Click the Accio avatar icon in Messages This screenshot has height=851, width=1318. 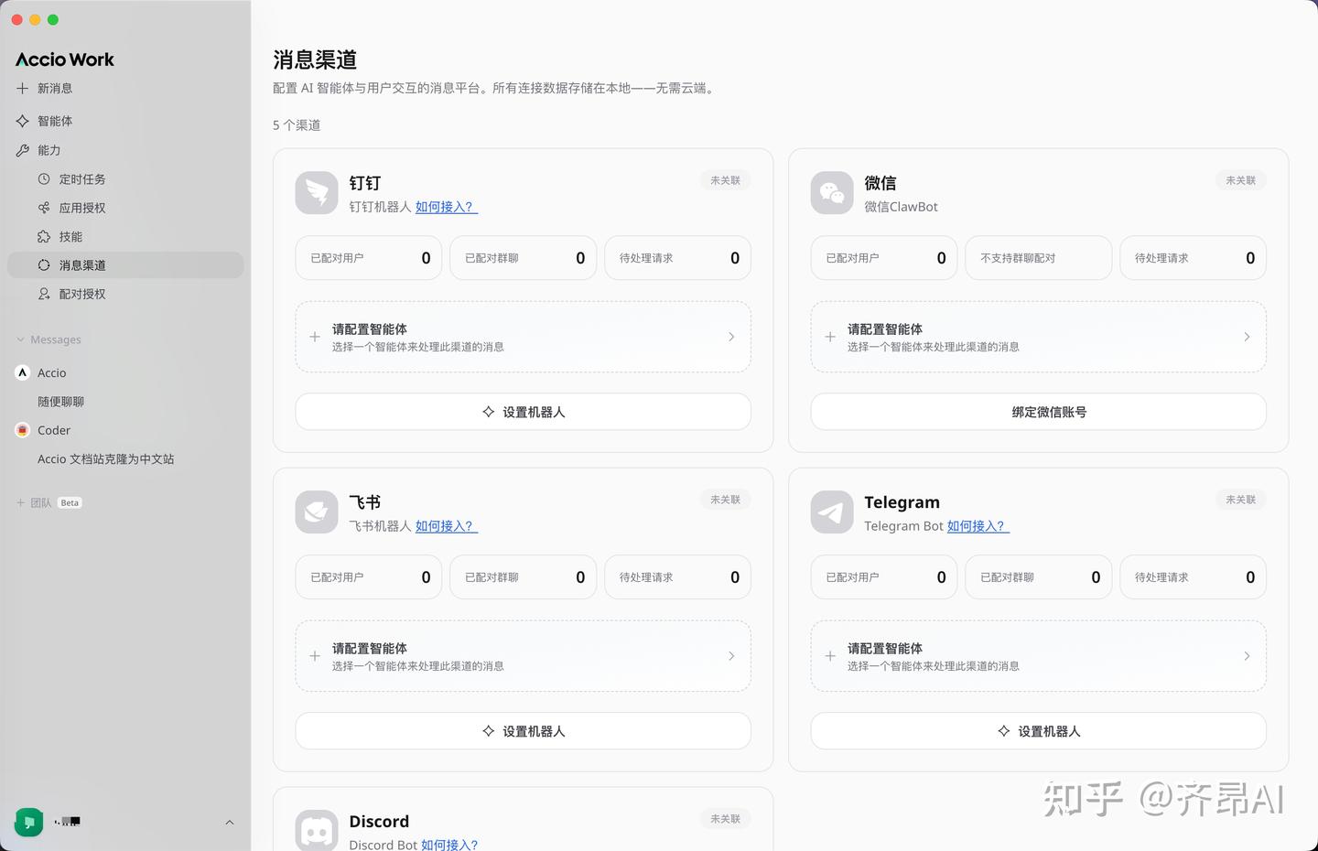(x=23, y=372)
